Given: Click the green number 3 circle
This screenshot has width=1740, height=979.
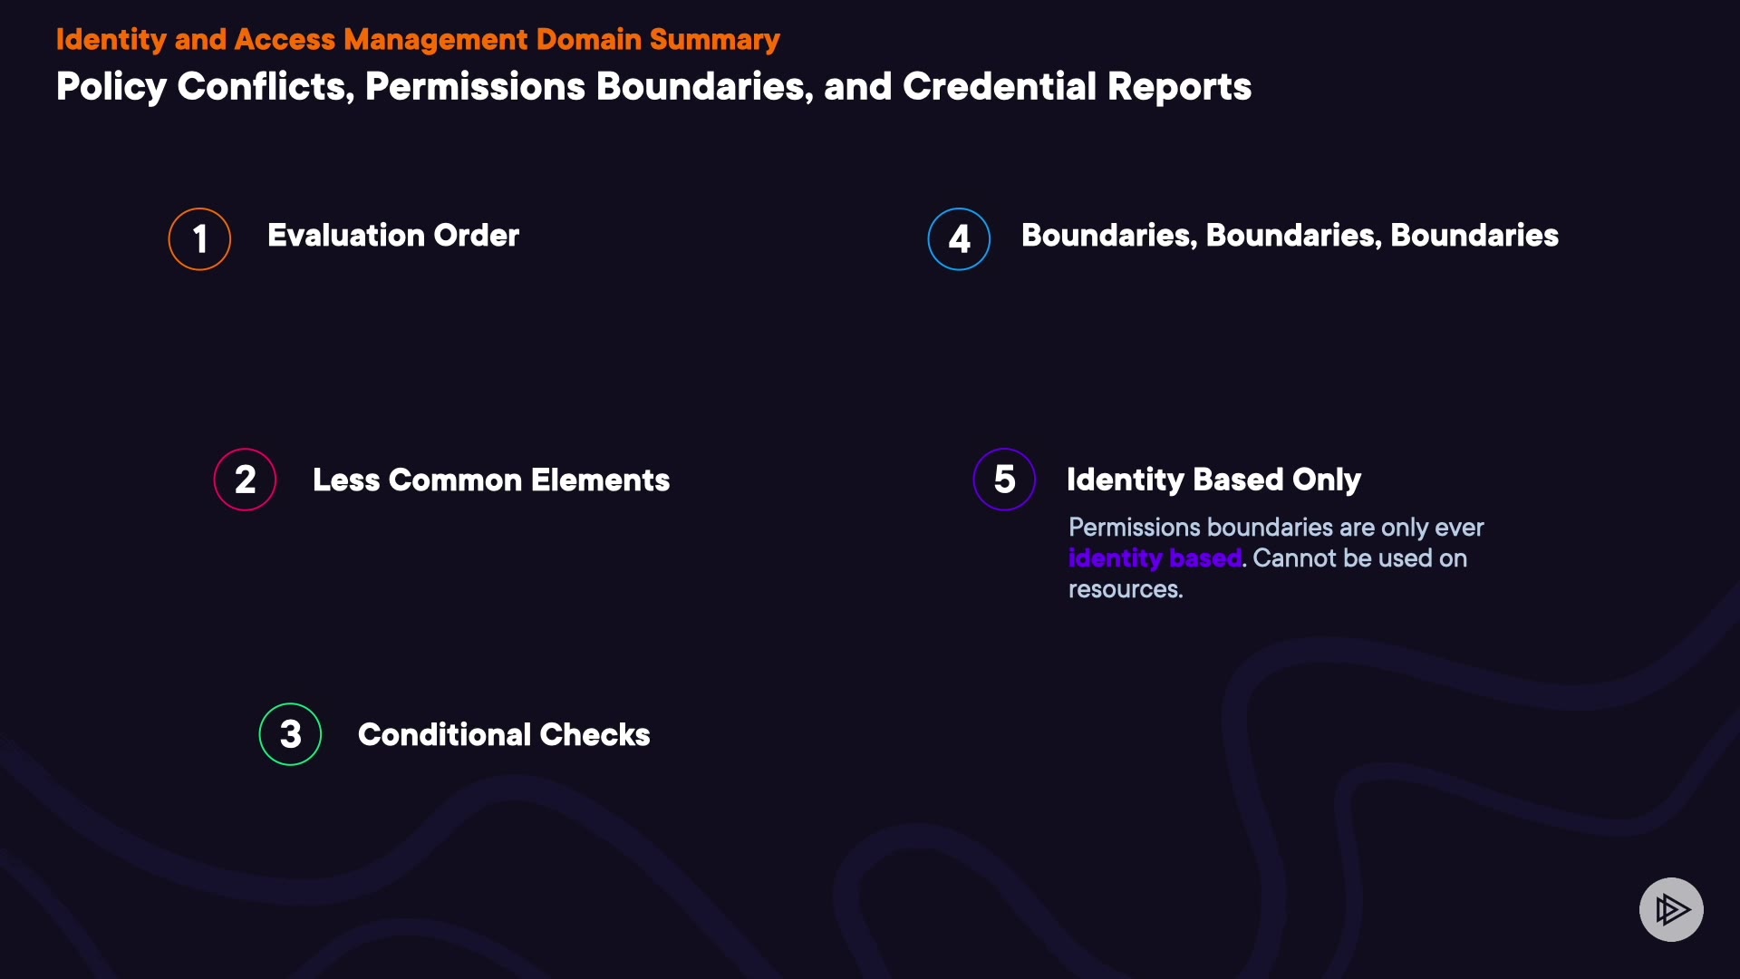Looking at the screenshot, I should (290, 734).
